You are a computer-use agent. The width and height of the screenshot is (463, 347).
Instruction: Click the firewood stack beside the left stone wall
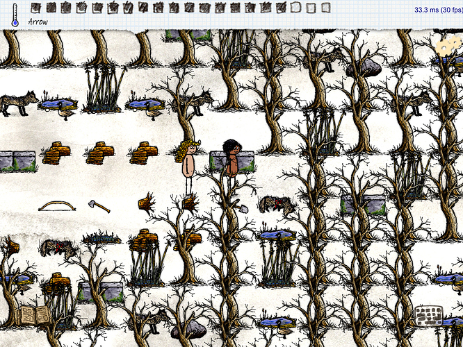57,153
